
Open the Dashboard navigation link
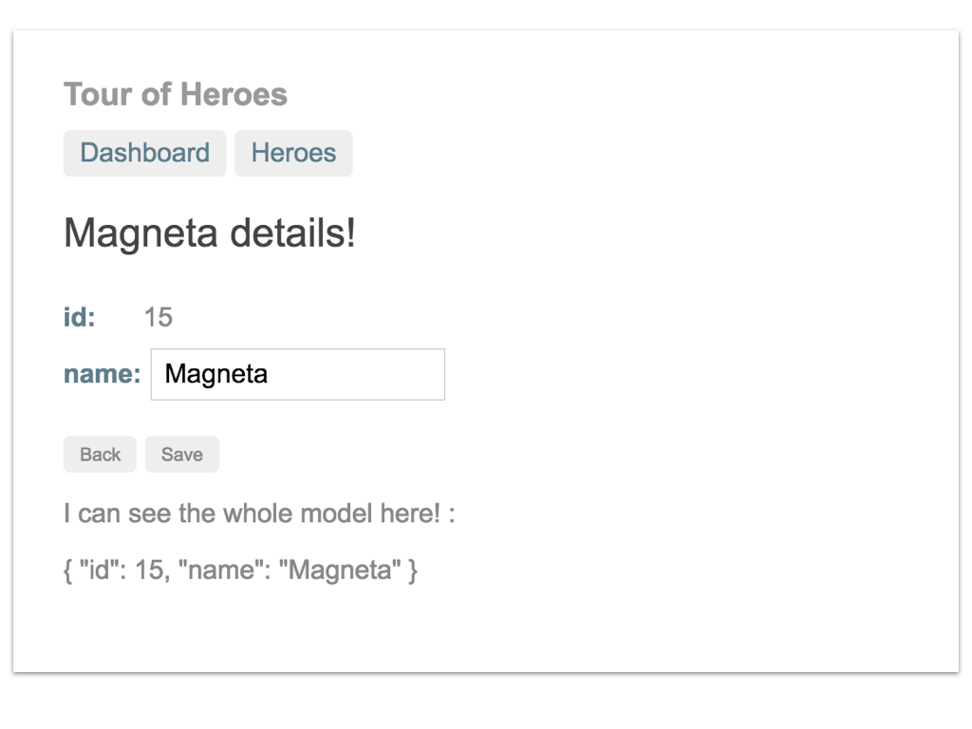(x=144, y=153)
